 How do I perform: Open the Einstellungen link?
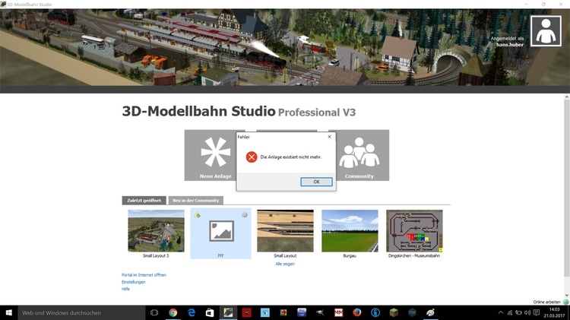134,282
